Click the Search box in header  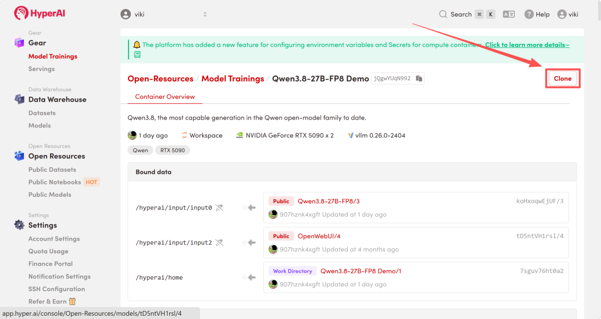click(x=467, y=14)
